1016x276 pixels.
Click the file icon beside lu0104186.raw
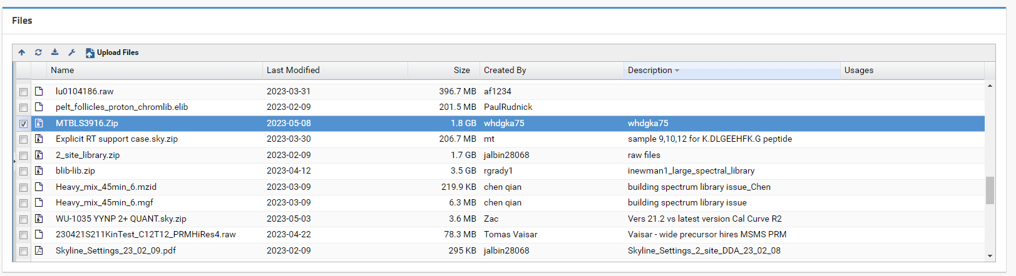click(39, 91)
